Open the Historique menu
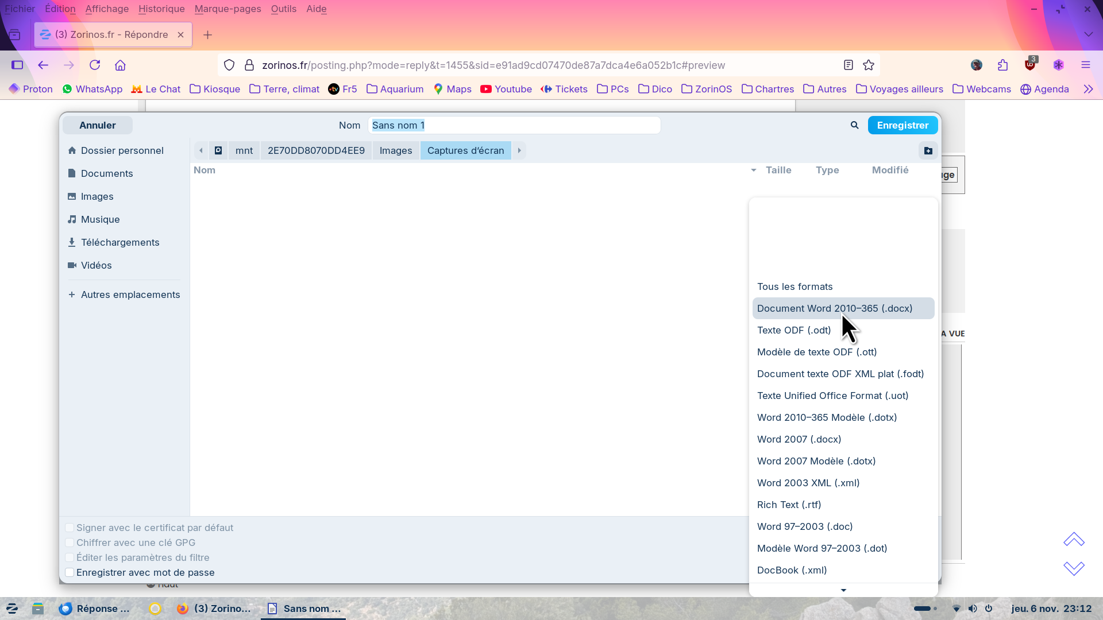Screen dimensions: 1103x620 pyautogui.click(x=161, y=9)
